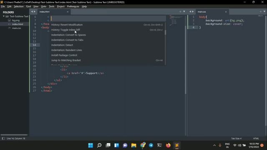Focus the command palette search field
This screenshot has width=267, height=150.
(x=108, y=18)
